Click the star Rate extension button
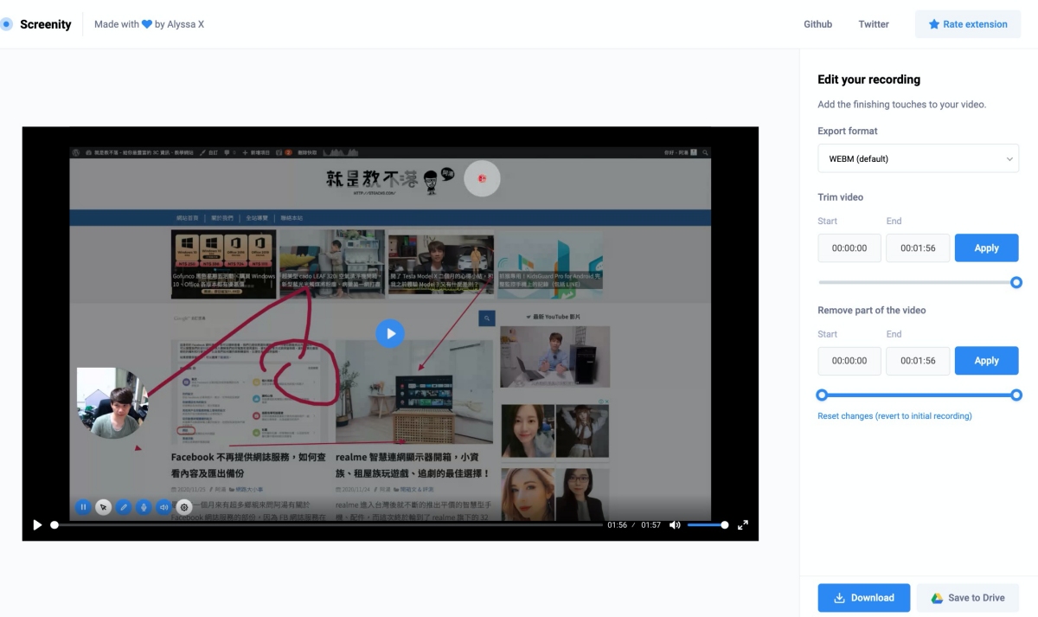This screenshot has width=1038, height=617. [x=967, y=24]
